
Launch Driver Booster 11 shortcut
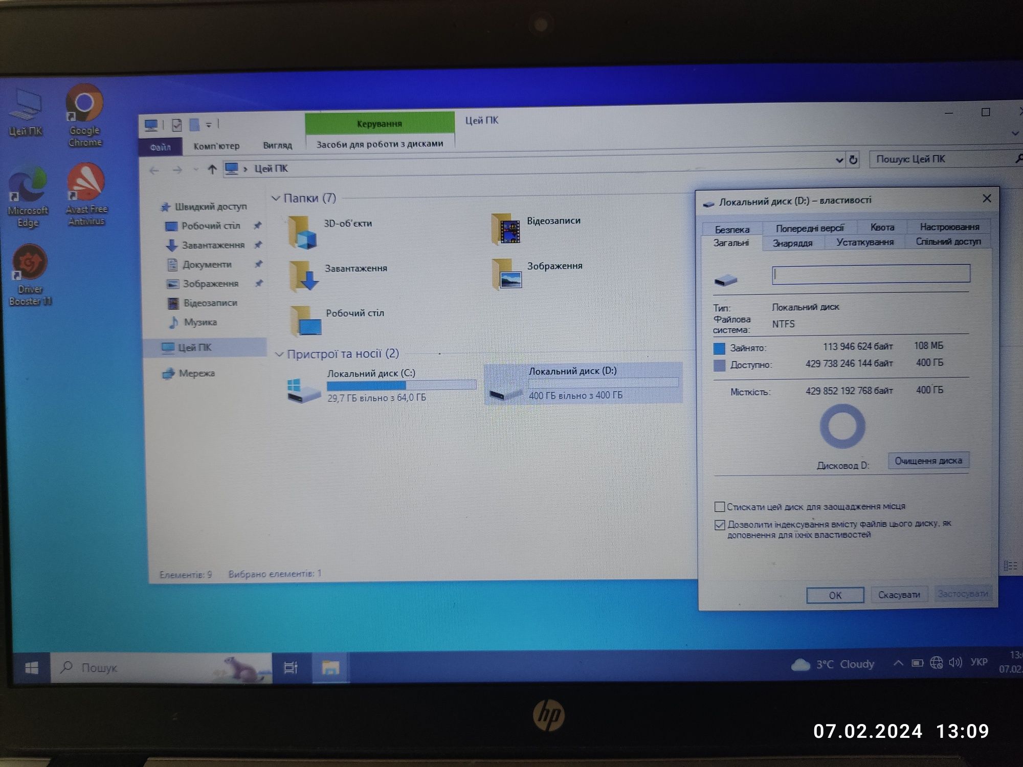30,275
